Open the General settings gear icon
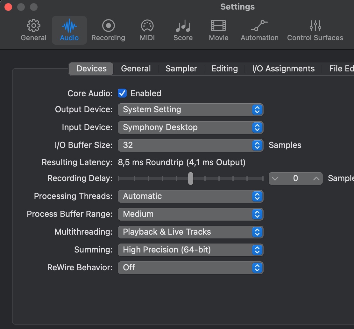 (33, 26)
